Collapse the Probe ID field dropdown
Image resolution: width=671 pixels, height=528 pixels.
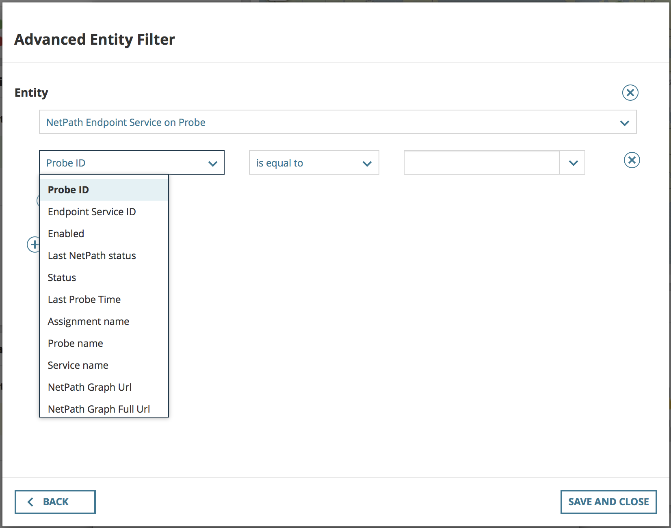point(132,162)
